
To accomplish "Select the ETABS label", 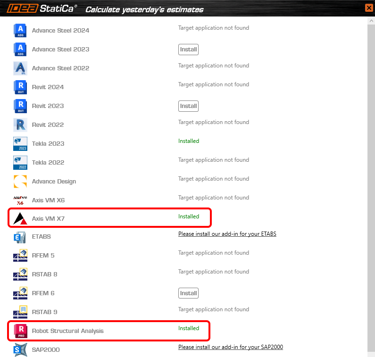I will (41, 237).
